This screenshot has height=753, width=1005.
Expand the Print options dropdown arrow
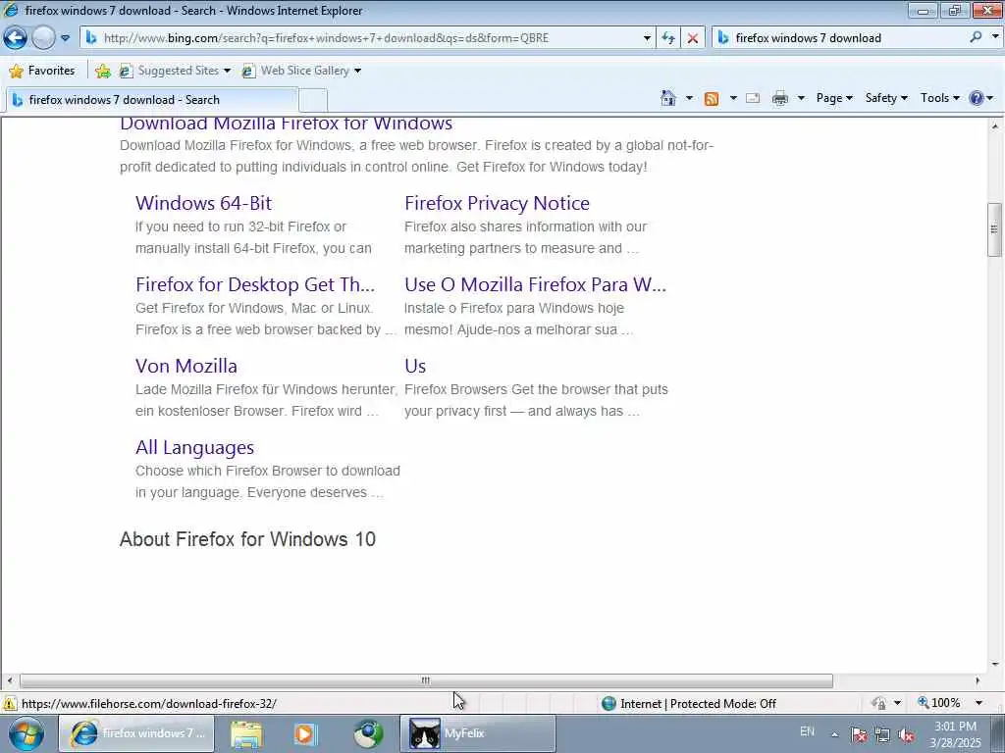[x=801, y=98]
